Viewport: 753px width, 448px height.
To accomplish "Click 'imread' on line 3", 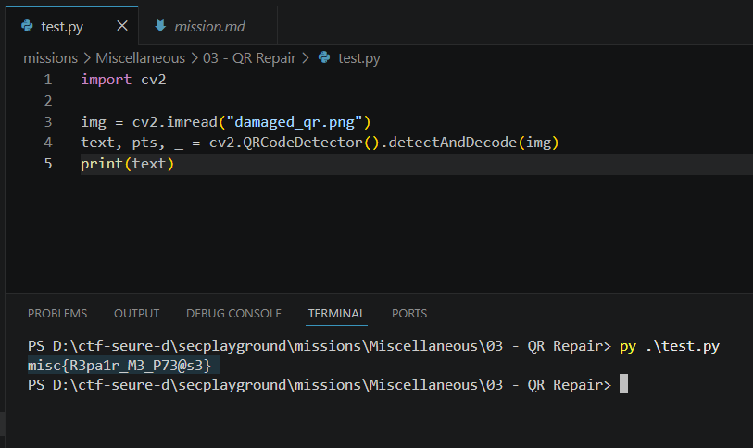I will click(192, 122).
